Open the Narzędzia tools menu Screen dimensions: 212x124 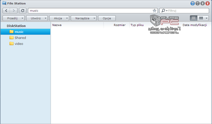[83, 18]
